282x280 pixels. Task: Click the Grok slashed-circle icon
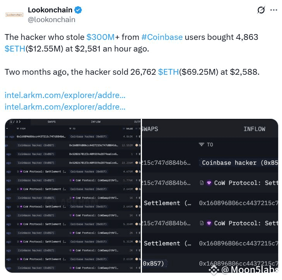coord(261,10)
